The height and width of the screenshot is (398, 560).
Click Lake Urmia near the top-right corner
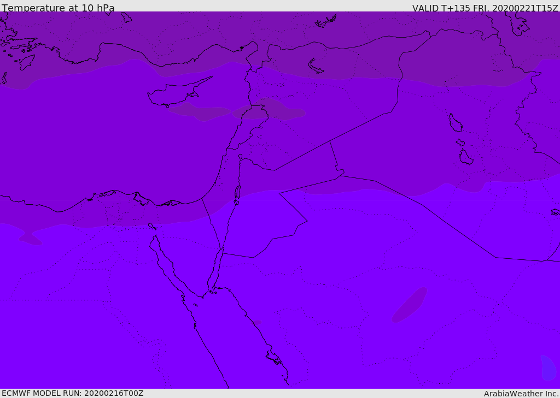(518, 25)
